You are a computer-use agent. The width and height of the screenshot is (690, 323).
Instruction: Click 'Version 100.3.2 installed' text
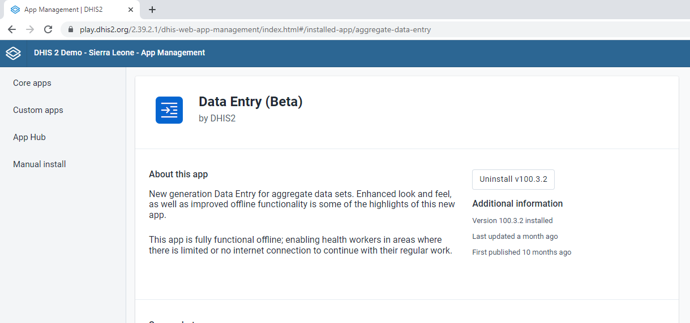click(x=512, y=221)
